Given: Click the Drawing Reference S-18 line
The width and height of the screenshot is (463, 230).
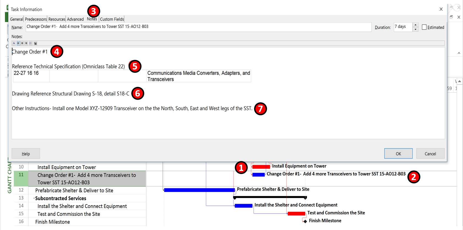Looking at the screenshot, I should click(70, 94).
